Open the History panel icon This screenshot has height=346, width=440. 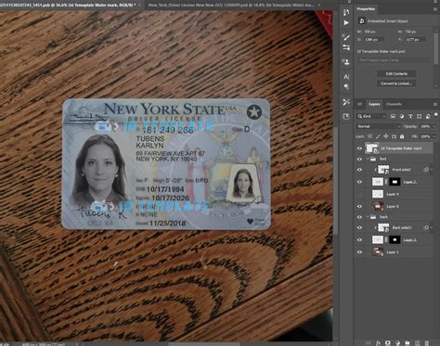[x=346, y=12]
